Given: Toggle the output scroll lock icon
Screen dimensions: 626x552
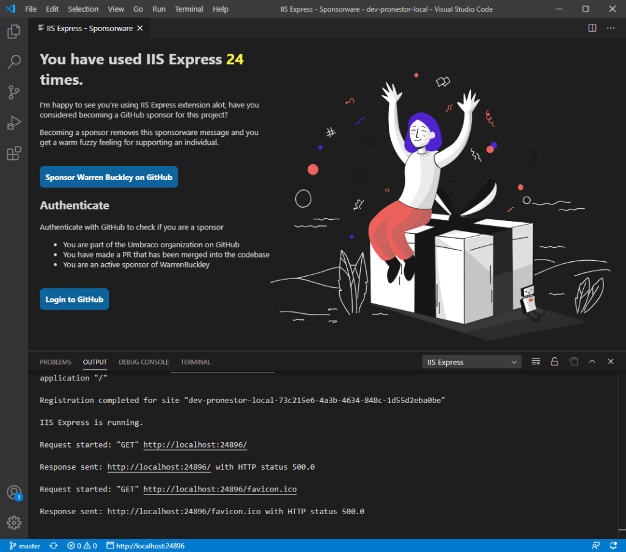Looking at the screenshot, I should (554, 362).
